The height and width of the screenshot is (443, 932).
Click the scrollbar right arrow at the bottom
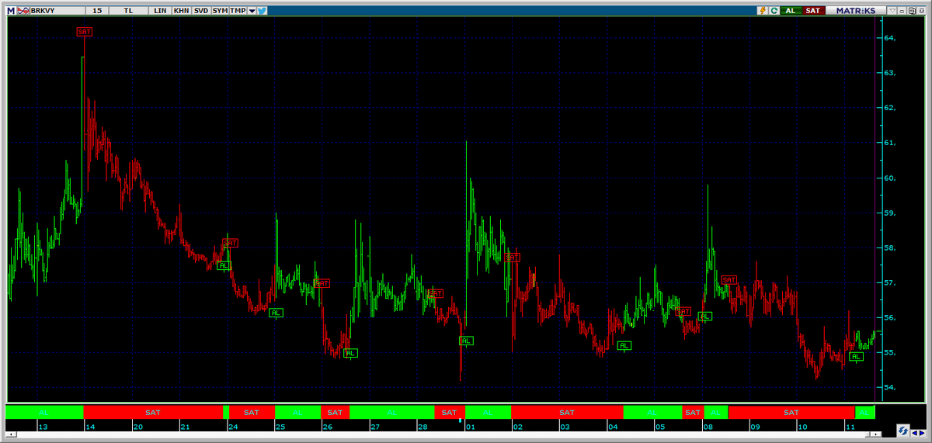[x=876, y=434]
